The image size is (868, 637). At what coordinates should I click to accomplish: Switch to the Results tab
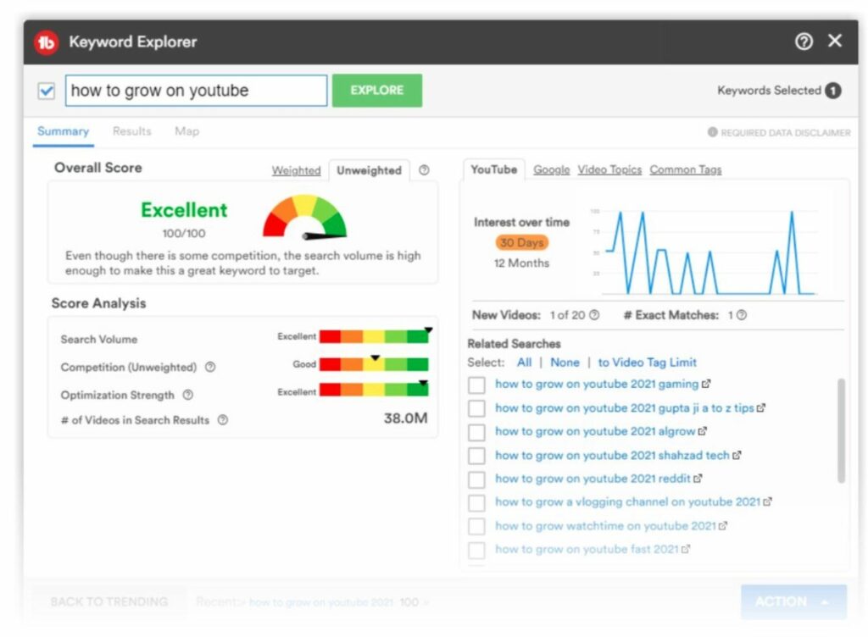pyautogui.click(x=131, y=131)
